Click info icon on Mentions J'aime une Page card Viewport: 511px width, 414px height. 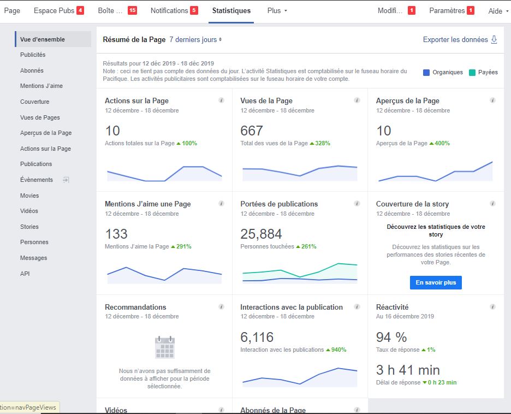pyautogui.click(x=221, y=204)
